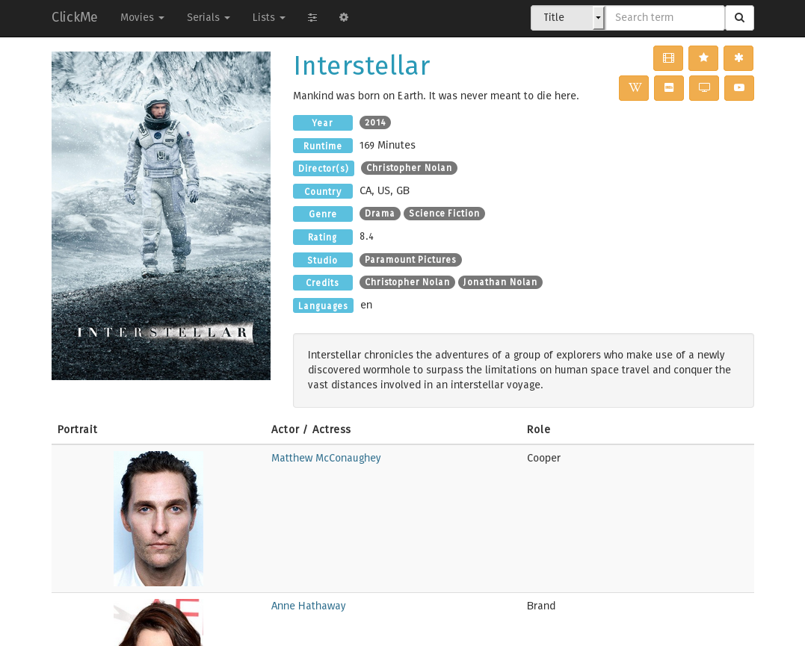Image resolution: width=805 pixels, height=646 pixels.
Task: Expand the Serials dropdown menu
Action: coord(208,18)
